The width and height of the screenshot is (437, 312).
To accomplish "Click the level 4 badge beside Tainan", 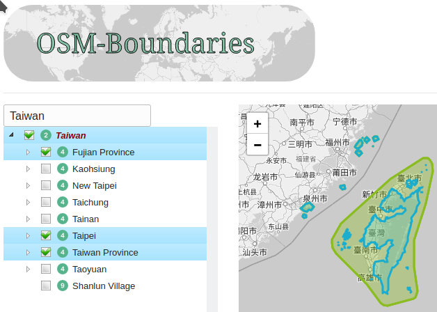I will click(63, 219).
